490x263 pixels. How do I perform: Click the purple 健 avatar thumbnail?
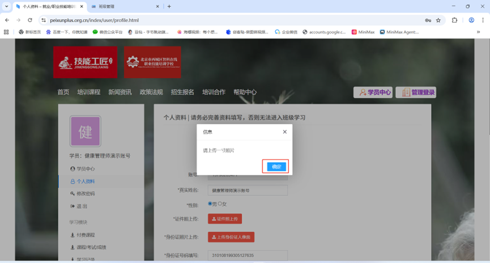85,131
